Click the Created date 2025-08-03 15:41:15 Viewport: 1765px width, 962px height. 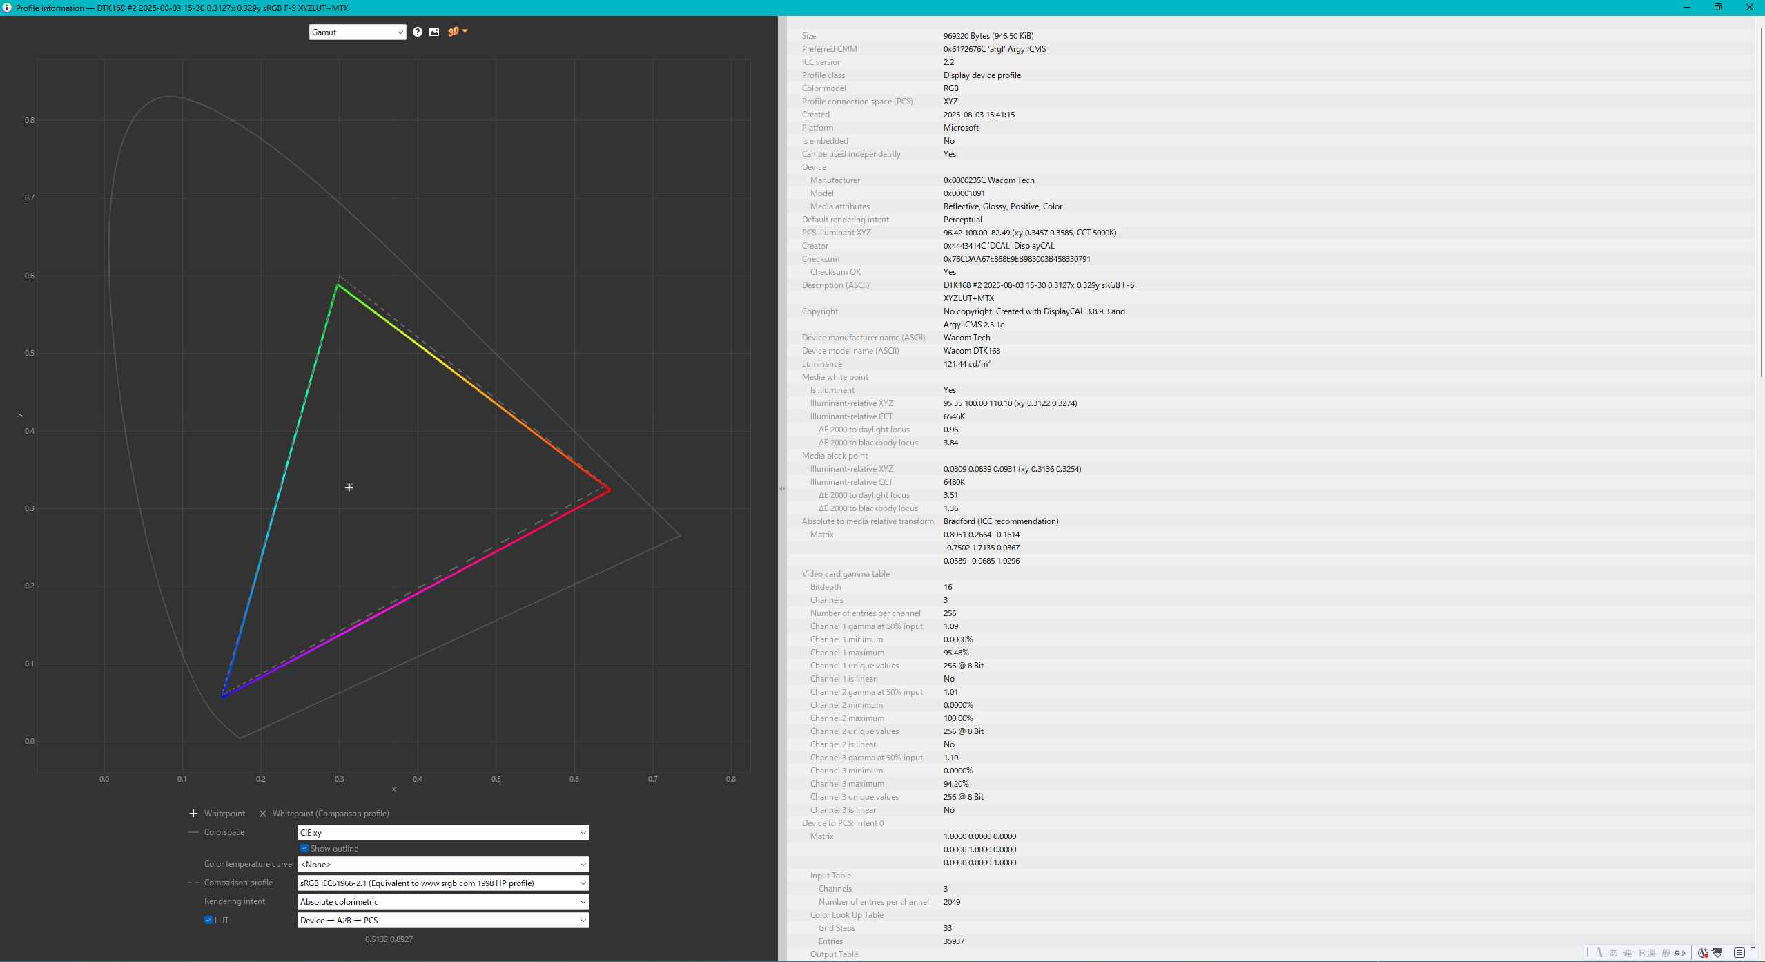point(979,115)
